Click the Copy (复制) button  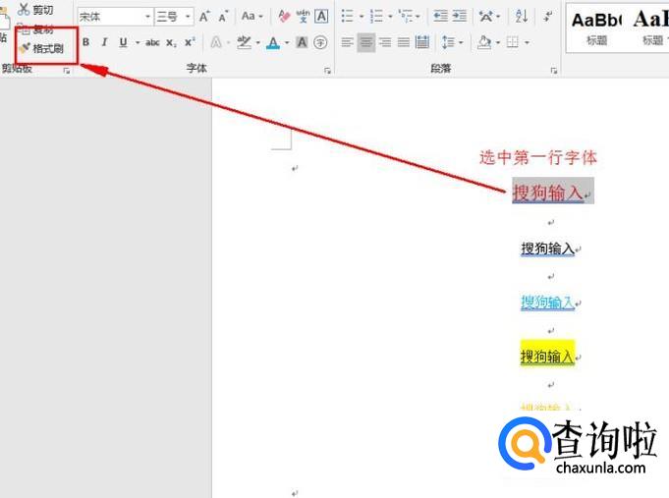[x=35, y=29]
